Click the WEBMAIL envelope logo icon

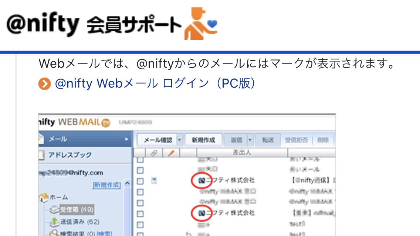tap(106, 123)
